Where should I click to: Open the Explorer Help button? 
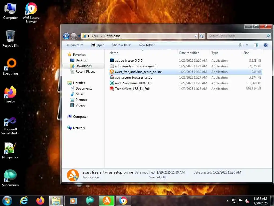[266, 45]
